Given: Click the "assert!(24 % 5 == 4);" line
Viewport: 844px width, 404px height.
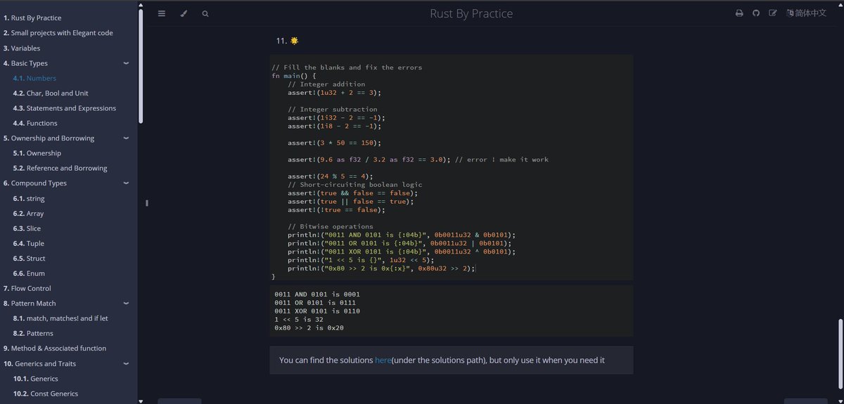Looking at the screenshot, I should pyautogui.click(x=331, y=176).
